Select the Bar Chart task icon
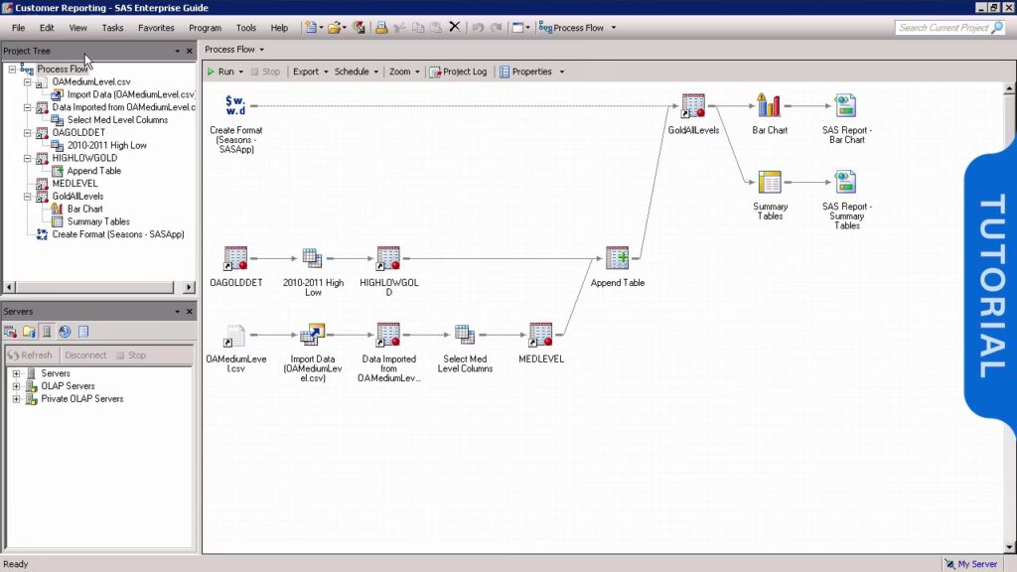Screen dimensions: 1017x572 pyautogui.click(x=769, y=105)
